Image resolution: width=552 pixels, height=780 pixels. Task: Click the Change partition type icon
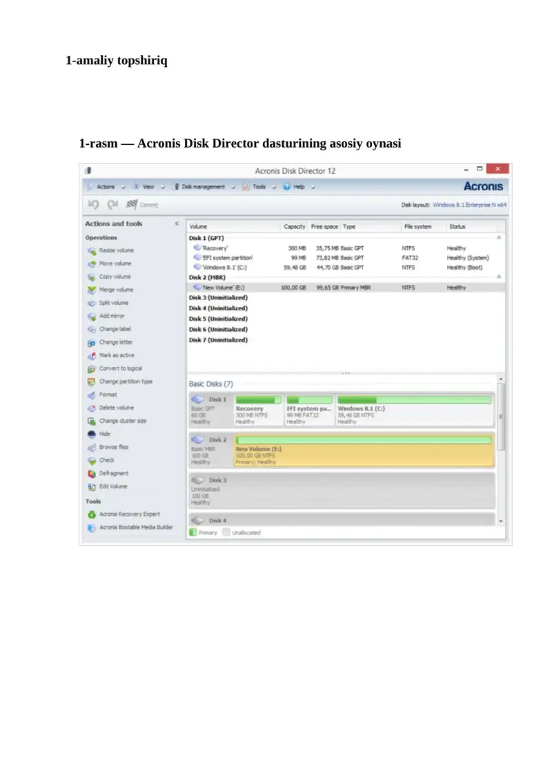click(92, 381)
